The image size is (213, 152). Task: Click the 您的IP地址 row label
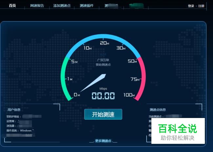[14, 116]
